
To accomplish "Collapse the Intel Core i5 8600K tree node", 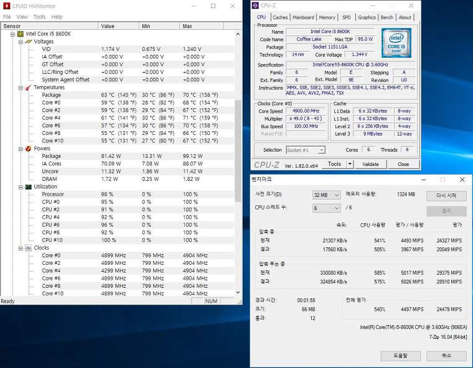I will [x=12, y=34].
